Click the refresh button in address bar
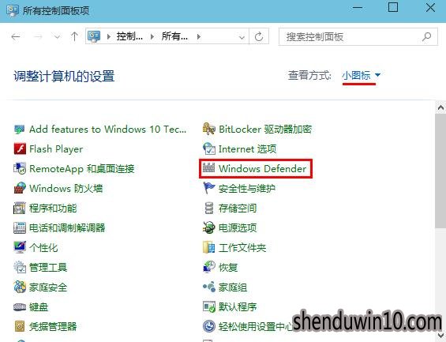This screenshot has height=342, width=446. coord(259,36)
